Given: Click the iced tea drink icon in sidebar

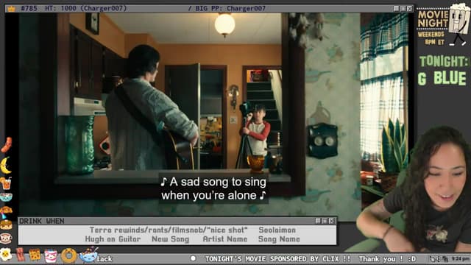Looking at the screenshot, I should (x=6, y=183).
